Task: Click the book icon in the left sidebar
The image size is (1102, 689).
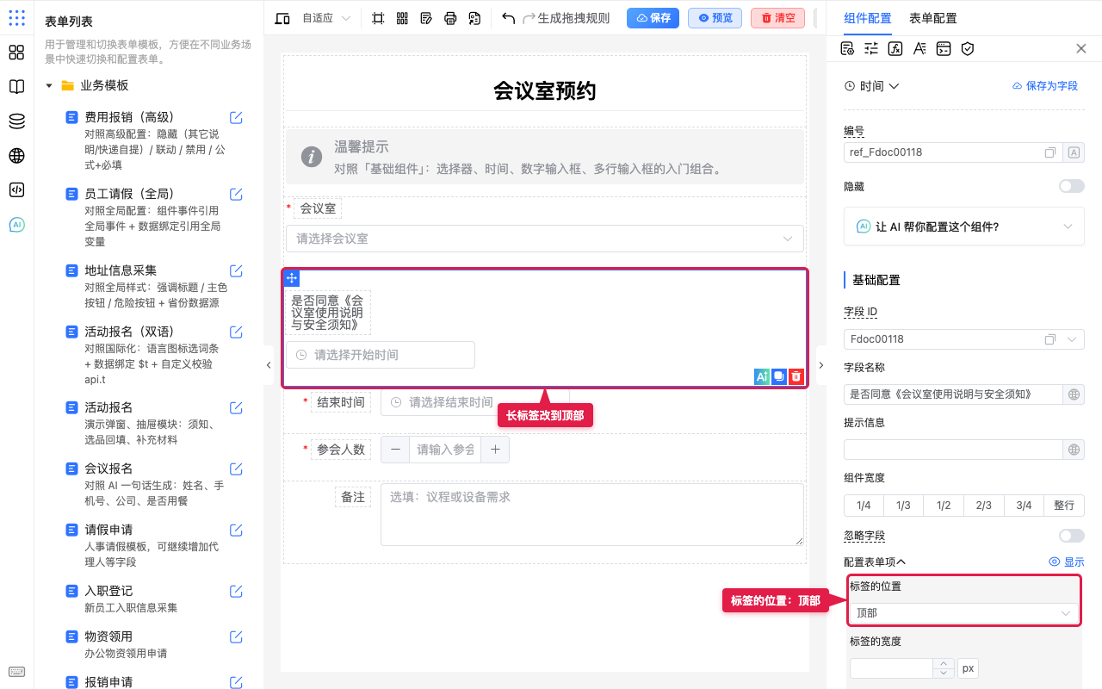Action: coord(16,87)
